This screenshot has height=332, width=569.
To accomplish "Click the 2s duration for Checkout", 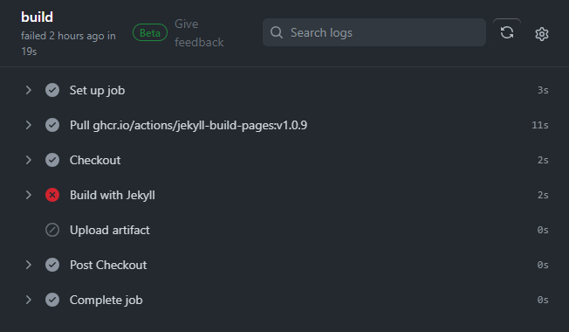I will [x=543, y=160].
